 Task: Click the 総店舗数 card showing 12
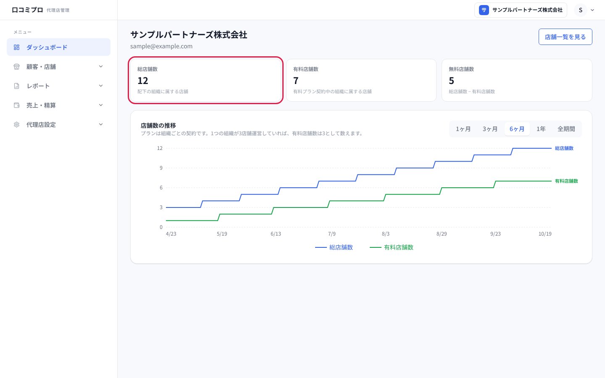205,80
